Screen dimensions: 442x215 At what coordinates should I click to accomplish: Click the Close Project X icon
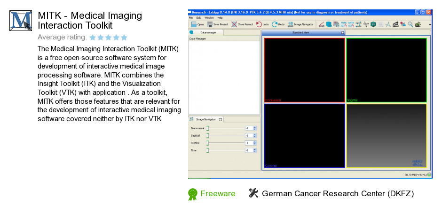pyautogui.click(x=234, y=24)
